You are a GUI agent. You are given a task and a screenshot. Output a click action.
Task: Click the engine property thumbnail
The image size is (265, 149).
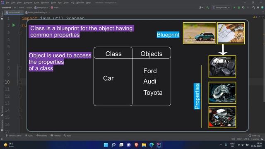pos(222,117)
